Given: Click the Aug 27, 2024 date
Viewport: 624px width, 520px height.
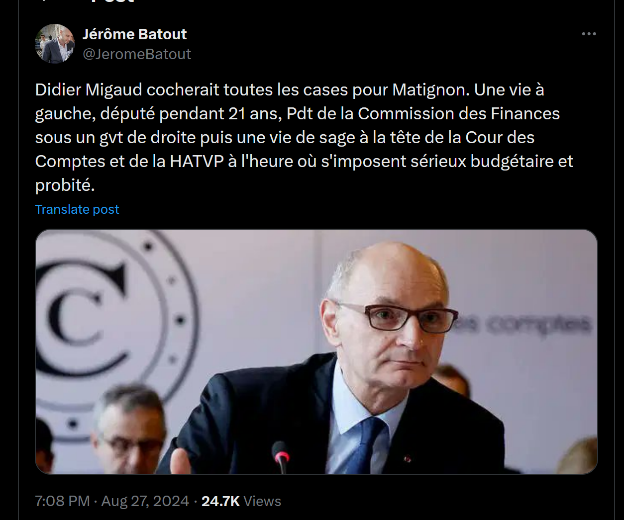Looking at the screenshot, I should [145, 501].
